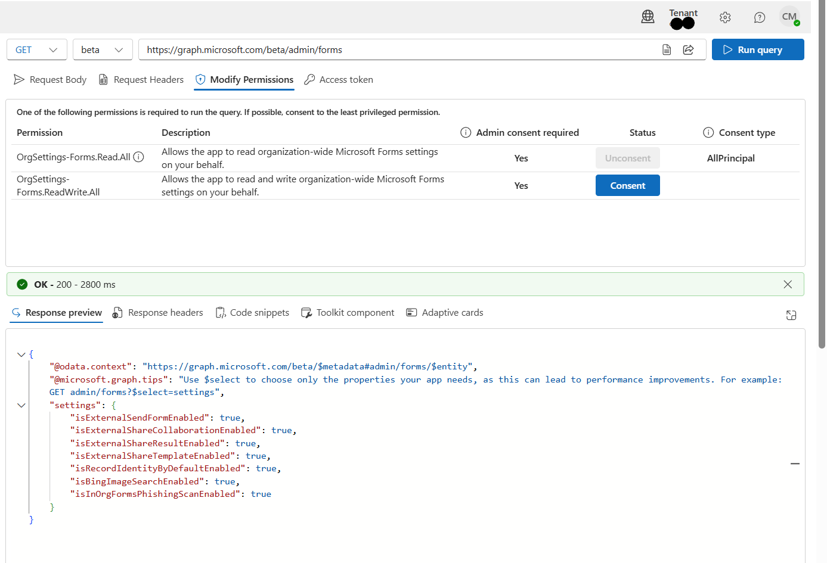Click the Status column header
Viewport: 827px width, 563px height.
pyautogui.click(x=642, y=132)
